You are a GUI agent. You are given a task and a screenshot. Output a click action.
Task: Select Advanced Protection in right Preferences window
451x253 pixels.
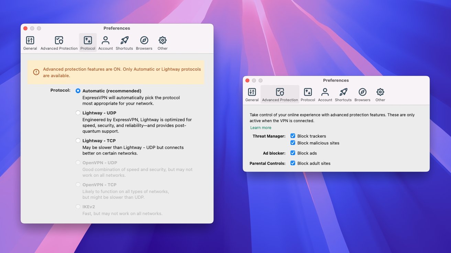point(280,95)
